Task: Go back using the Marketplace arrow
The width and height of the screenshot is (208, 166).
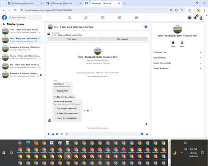Action: pyautogui.click(x=4, y=24)
